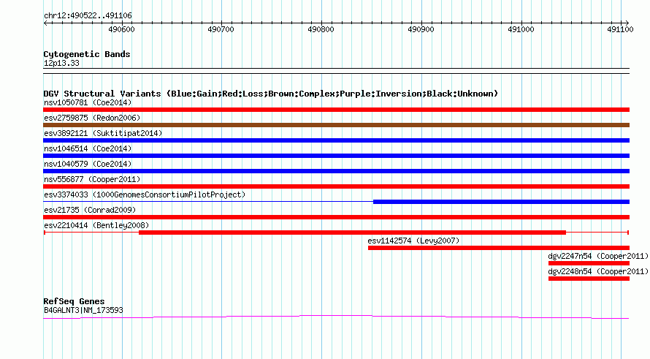Screen dimensions: 650x359
Task: Click the ruler's left arrow end
Action: coord(45,23)
